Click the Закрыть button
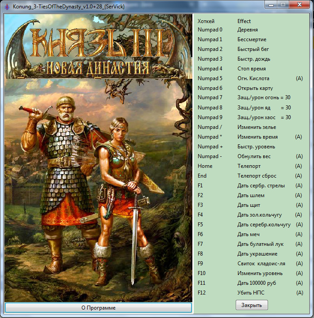Viewport: 314px width, 318px height. (252, 305)
